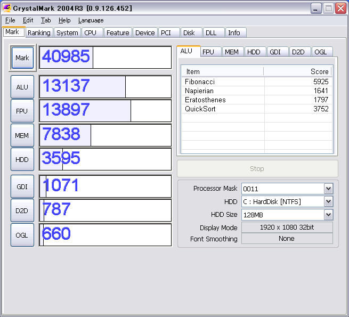The height and width of the screenshot is (317, 349).
Task: Expand the HDD Size dropdown
Action: [329, 215]
